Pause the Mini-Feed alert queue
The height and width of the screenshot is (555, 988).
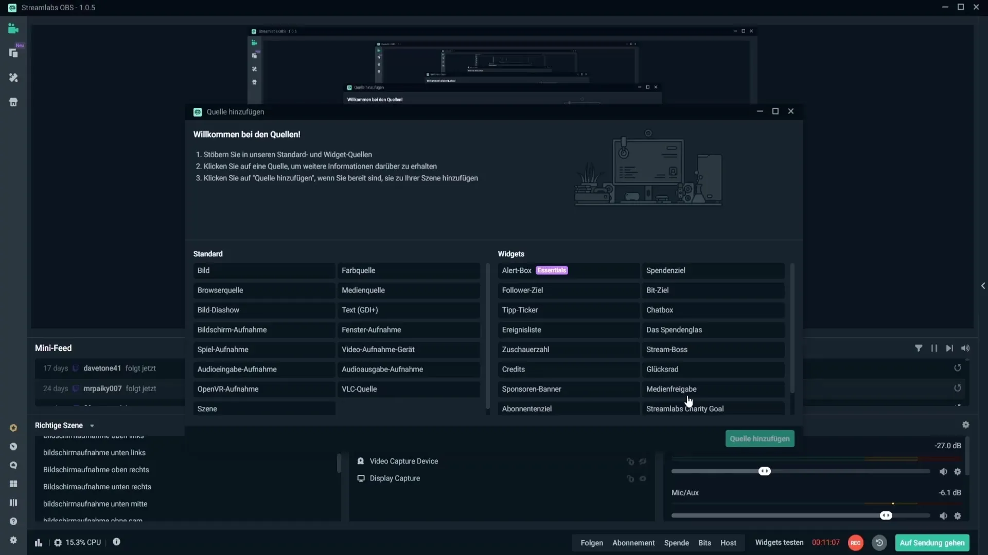[x=934, y=348]
